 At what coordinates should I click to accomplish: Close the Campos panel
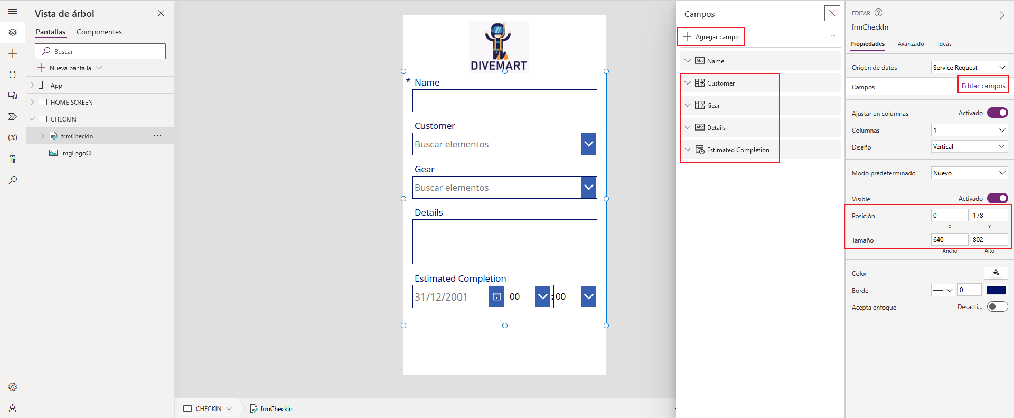click(x=832, y=13)
